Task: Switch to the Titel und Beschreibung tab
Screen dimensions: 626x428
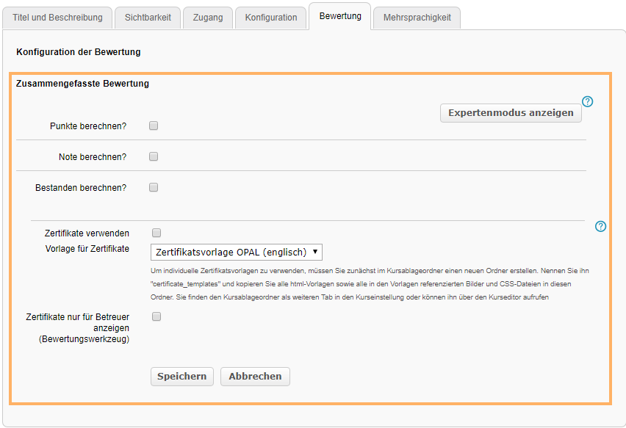Action: [x=57, y=17]
